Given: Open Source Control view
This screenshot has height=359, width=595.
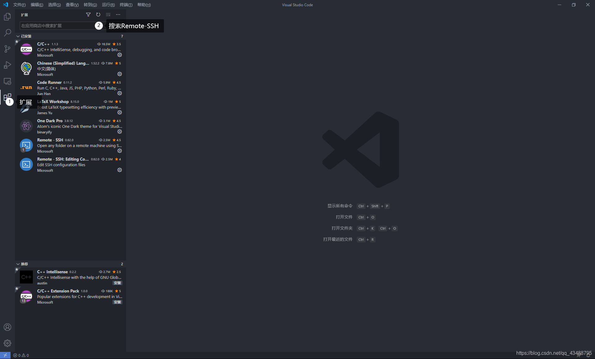Looking at the screenshot, I should point(7,49).
